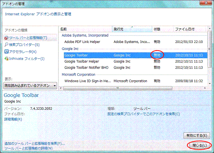
Task: Click vertical scrollbar down arrow
Action: [210, 84]
